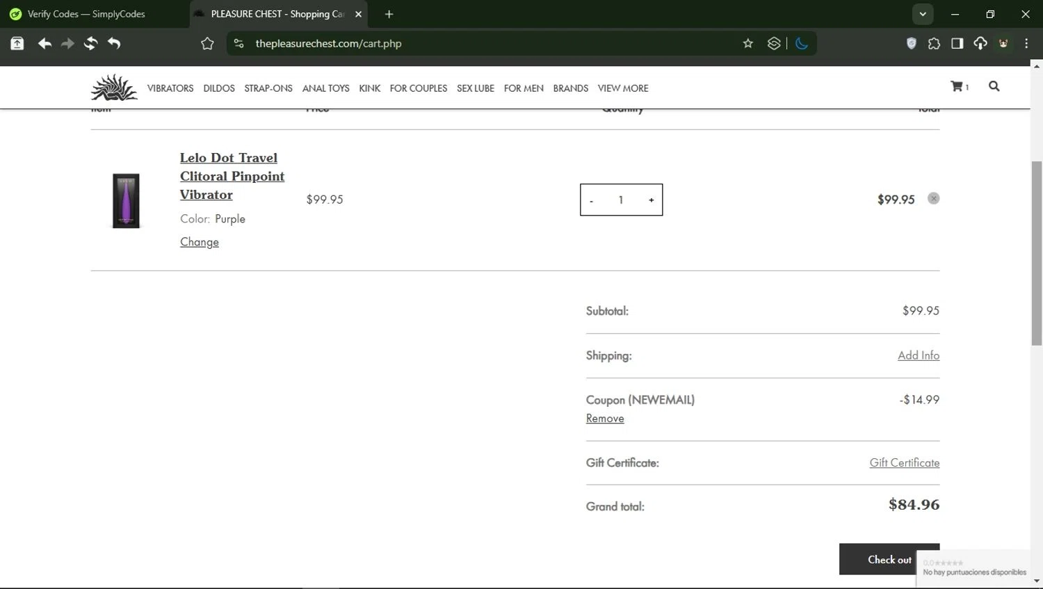Open the ANAL TOYS menu
Screen dimensions: 1043x589
click(326, 88)
